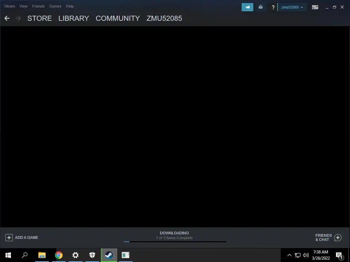350x262 pixels.
Task: Click the question mark help icon
Action: (273, 8)
